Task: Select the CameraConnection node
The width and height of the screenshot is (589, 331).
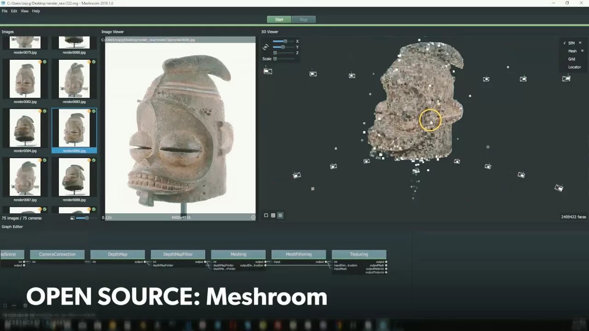Action: 57,254
